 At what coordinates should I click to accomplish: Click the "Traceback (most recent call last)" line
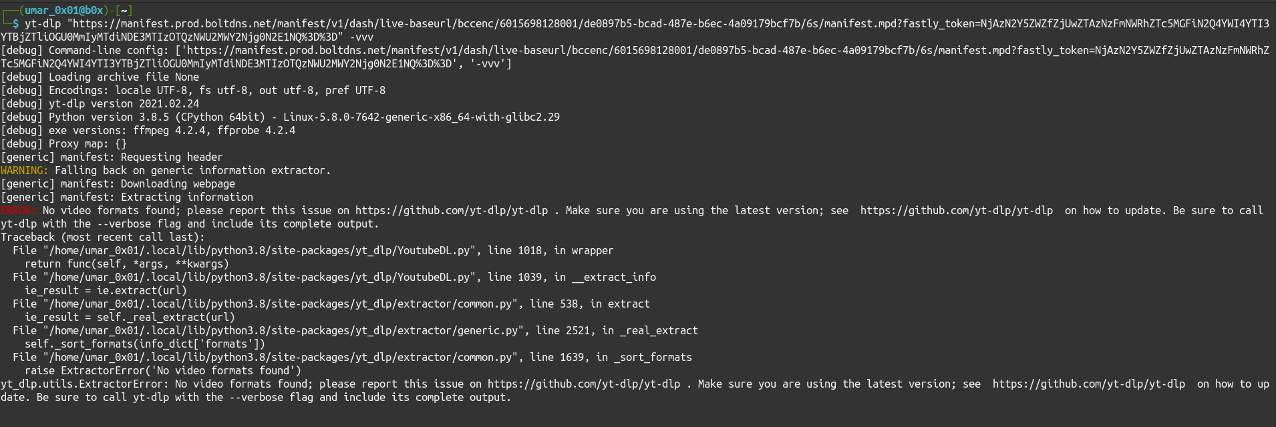click(x=102, y=238)
